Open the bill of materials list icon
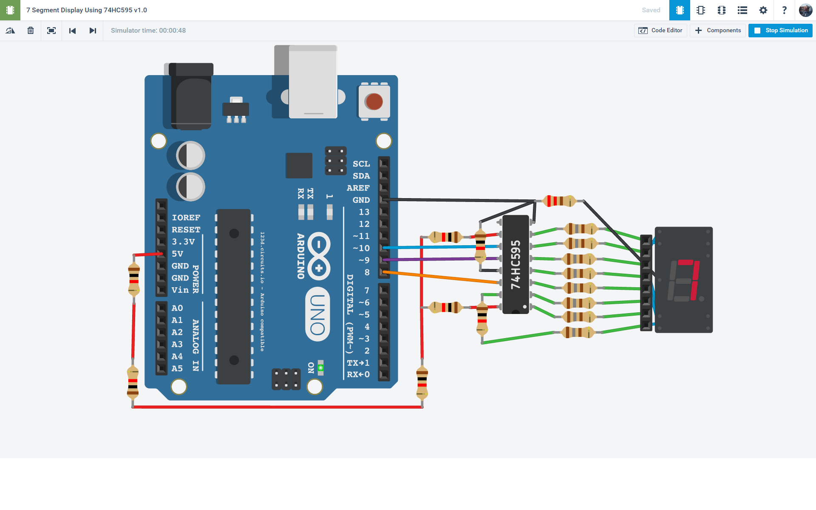Screen dimensions: 816x510 [742, 10]
